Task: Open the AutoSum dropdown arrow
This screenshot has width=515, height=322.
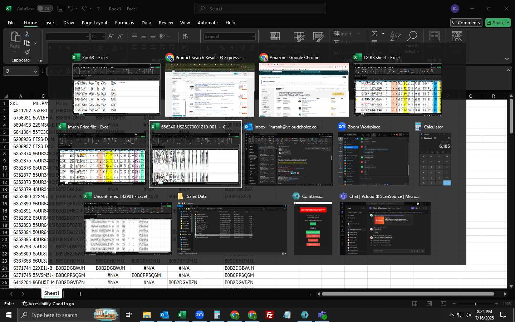Action: click(383, 34)
